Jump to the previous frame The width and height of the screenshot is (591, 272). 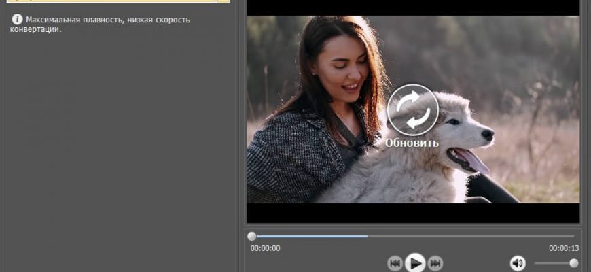click(x=395, y=263)
